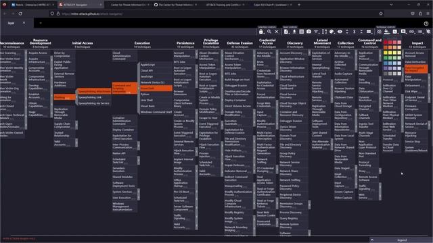The width and height of the screenshot is (433, 243).
Task: Open browser extensions icon
Action: (x=420, y=13)
